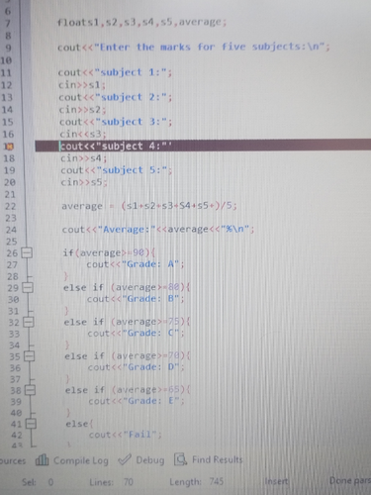Click the "Enter the marks for five subjects" line
Screen dimensions: 371x495
[194, 47]
